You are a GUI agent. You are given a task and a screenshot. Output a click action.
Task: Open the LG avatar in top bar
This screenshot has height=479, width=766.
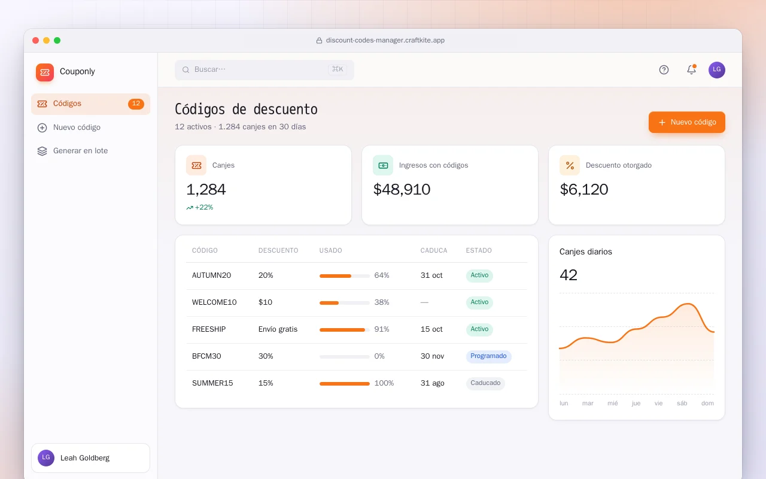(x=717, y=70)
